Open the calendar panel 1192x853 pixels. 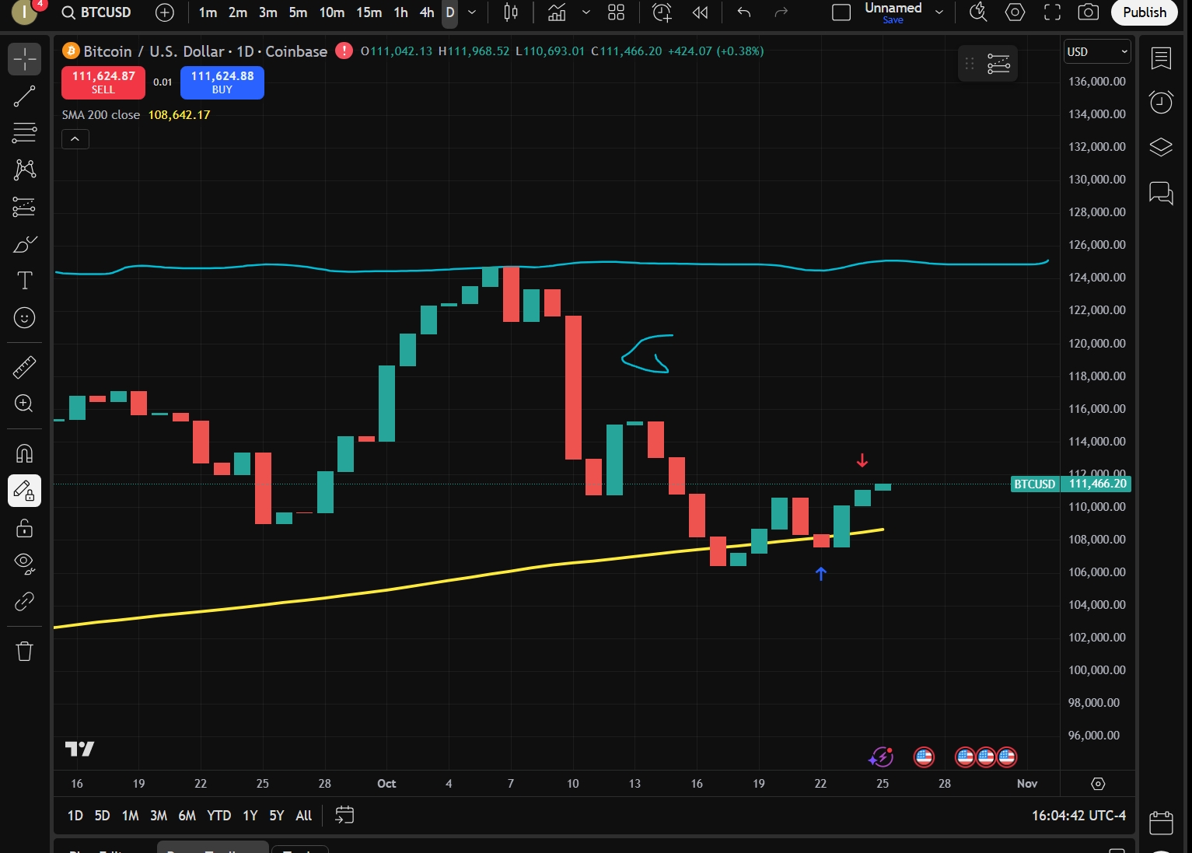point(1161,823)
